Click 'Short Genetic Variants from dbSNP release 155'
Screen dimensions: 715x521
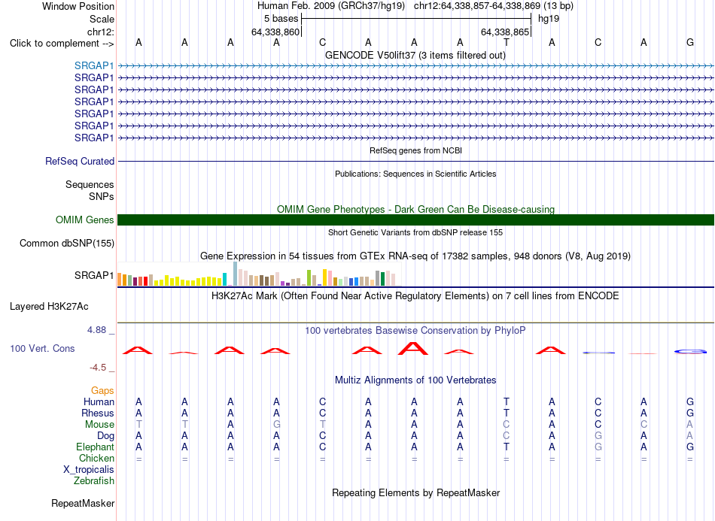[x=415, y=232]
